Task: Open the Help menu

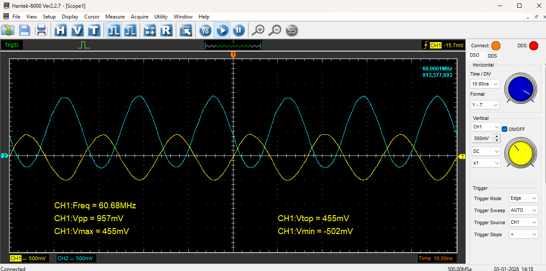Action: tap(204, 17)
